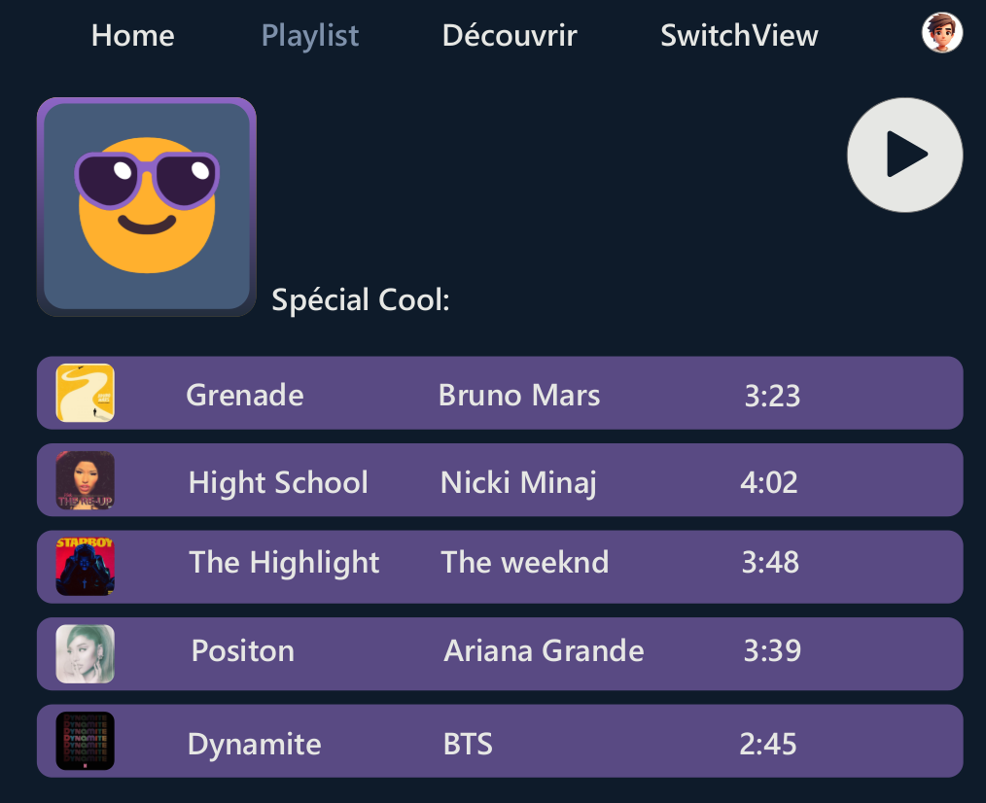Image resolution: width=986 pixels, height=803 pixels.
Task: Select the Grenade song title
Action: pos(245,396)
